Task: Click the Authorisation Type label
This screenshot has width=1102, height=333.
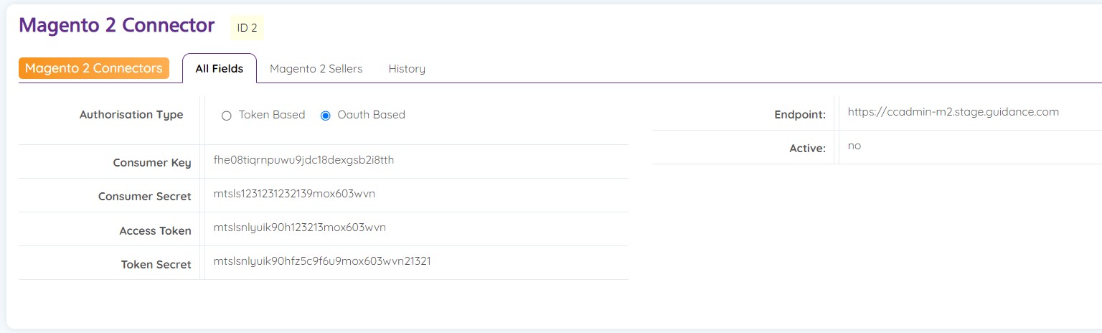Action: [131, 115]
